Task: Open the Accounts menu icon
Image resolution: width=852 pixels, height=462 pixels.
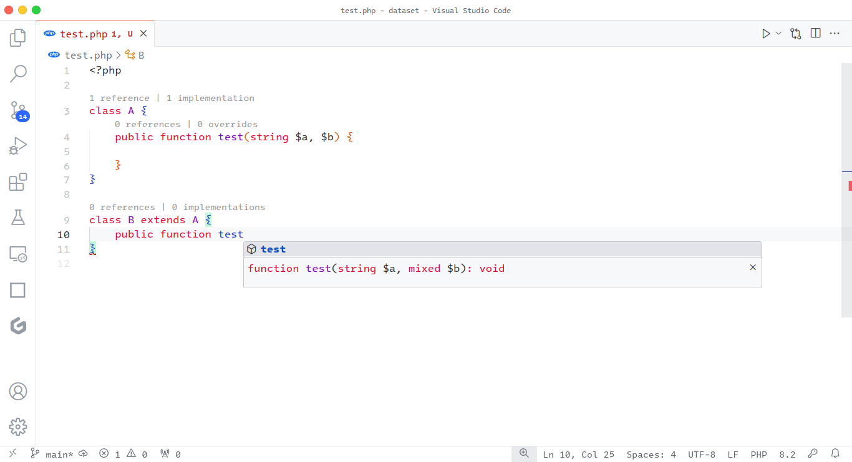Action: click(x=18, y=392)
